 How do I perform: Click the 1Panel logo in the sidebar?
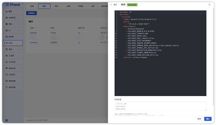point(13,5)
